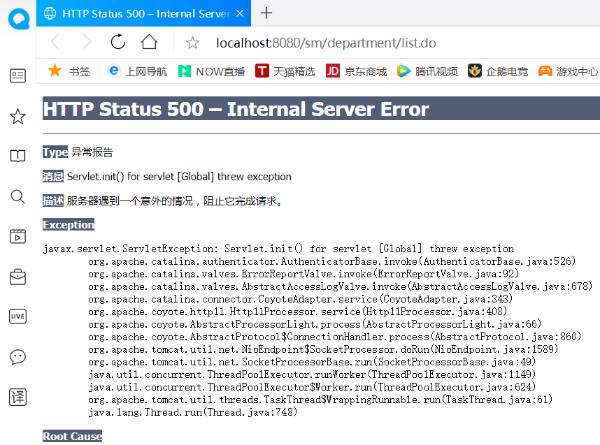Open the 游戏中心 bookmark

(569, 71)
